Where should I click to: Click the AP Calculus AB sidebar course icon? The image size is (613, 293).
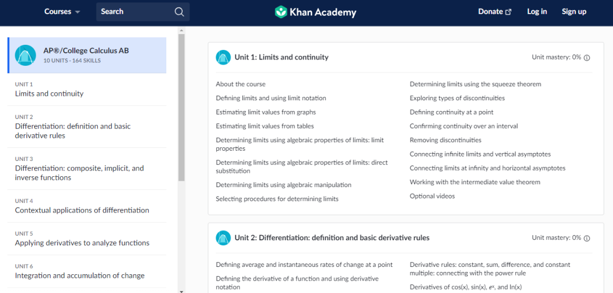pos(26,56)
